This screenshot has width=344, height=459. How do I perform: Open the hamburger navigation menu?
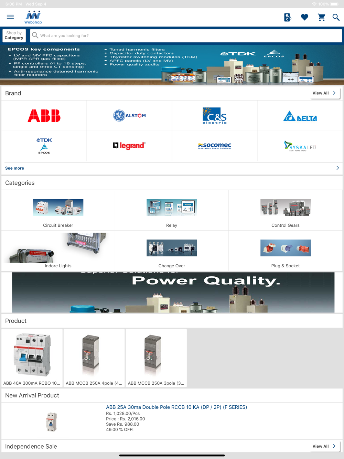10,17
